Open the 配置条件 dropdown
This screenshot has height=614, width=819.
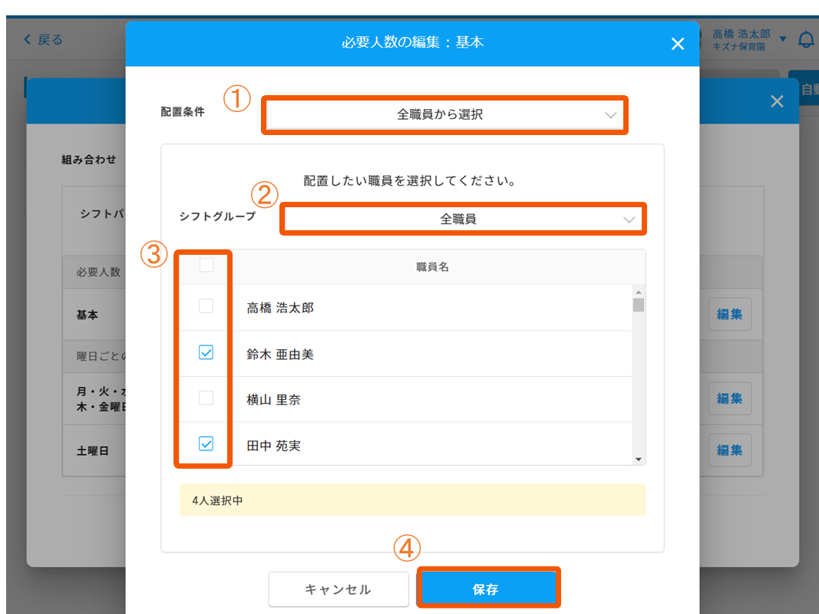click(x=444, y=115)
